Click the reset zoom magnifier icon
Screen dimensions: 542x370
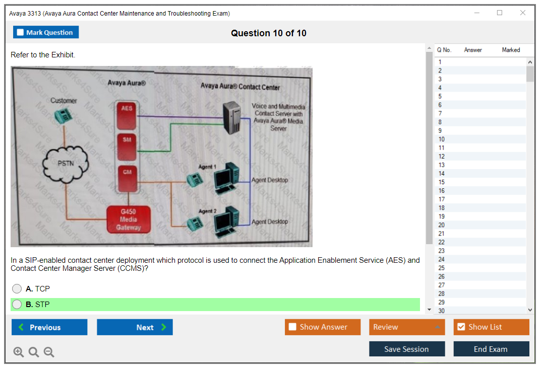(x=34, y=352)
